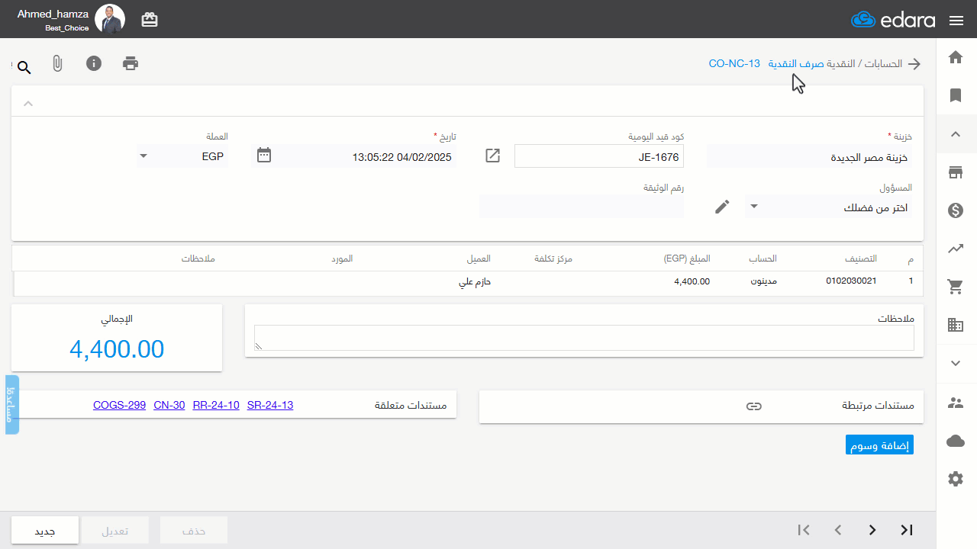Image resolution: width=977 pixels, height=549 pixels.
Task: Click the total 4,400.00 value
Action: pyautogui.click(x=117, y=349)
